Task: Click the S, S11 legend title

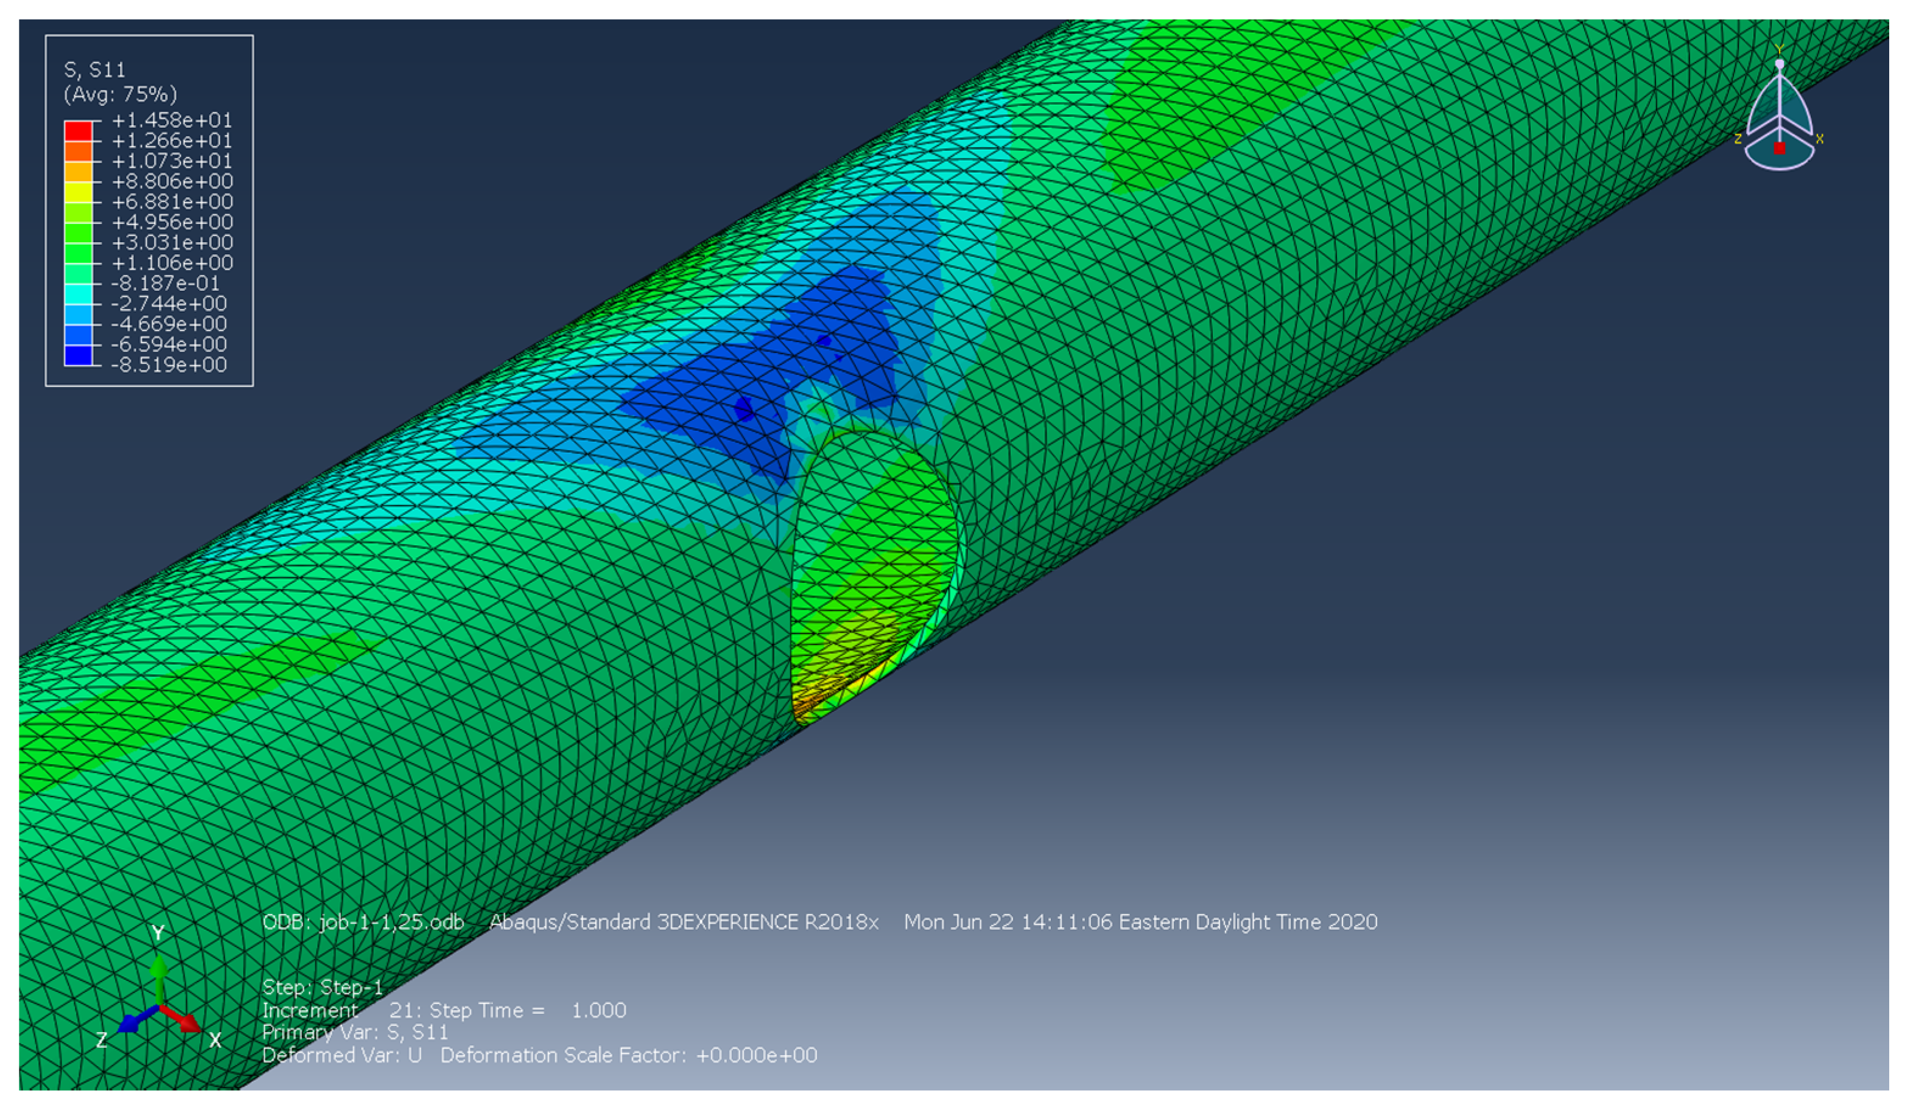Action: tap(95, 70)
